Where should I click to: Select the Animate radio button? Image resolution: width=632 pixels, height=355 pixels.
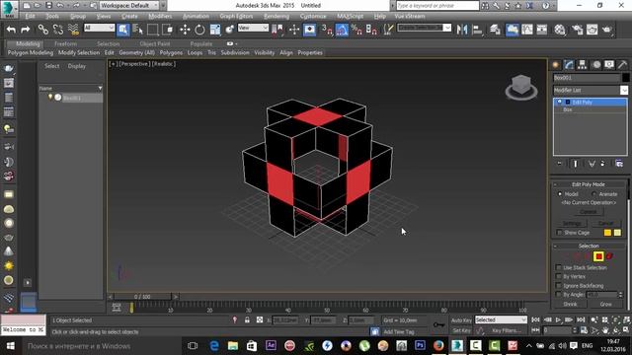tap(593, 194)
